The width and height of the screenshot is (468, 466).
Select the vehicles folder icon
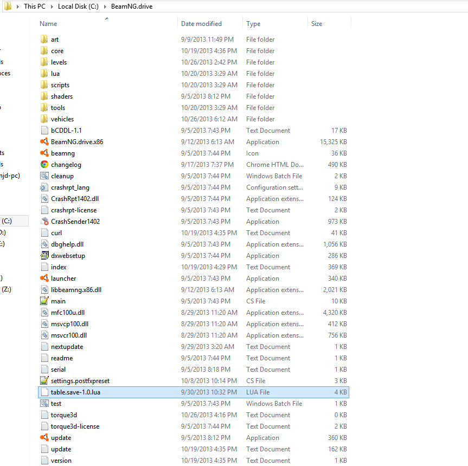[x=44, y=119]
